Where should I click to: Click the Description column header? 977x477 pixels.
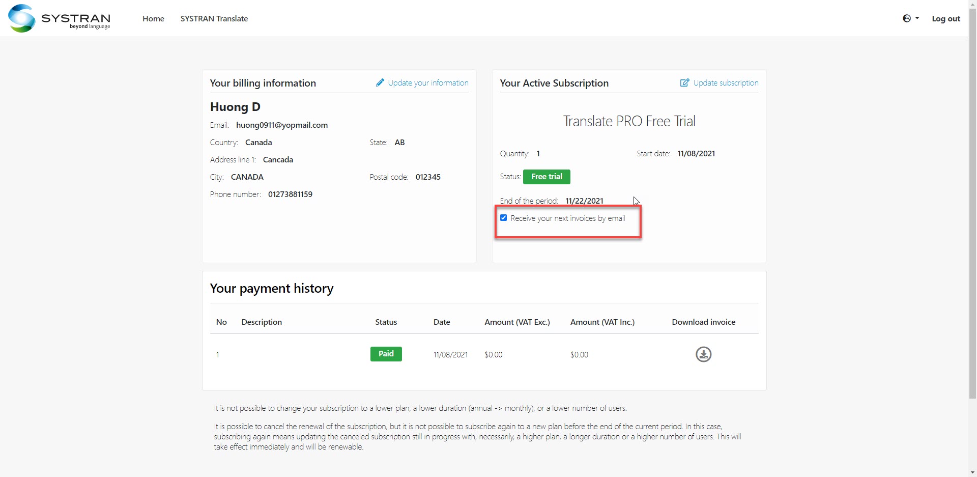262,322
